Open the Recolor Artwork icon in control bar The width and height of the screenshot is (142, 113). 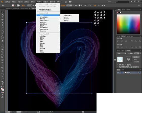point(85,6)
